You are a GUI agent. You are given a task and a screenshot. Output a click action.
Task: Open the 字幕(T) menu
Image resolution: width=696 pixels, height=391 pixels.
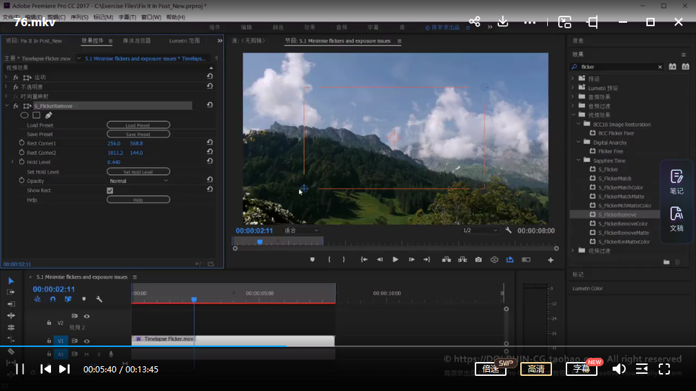click(x=127, y=17)
